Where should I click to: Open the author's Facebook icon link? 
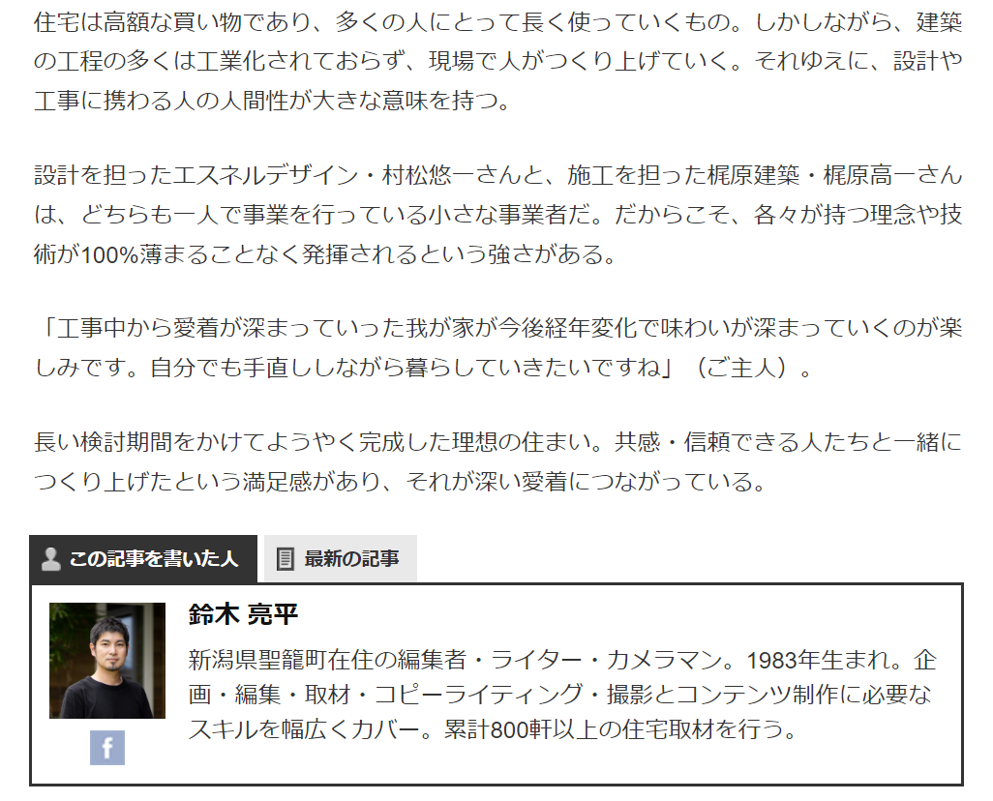[107, 747]
